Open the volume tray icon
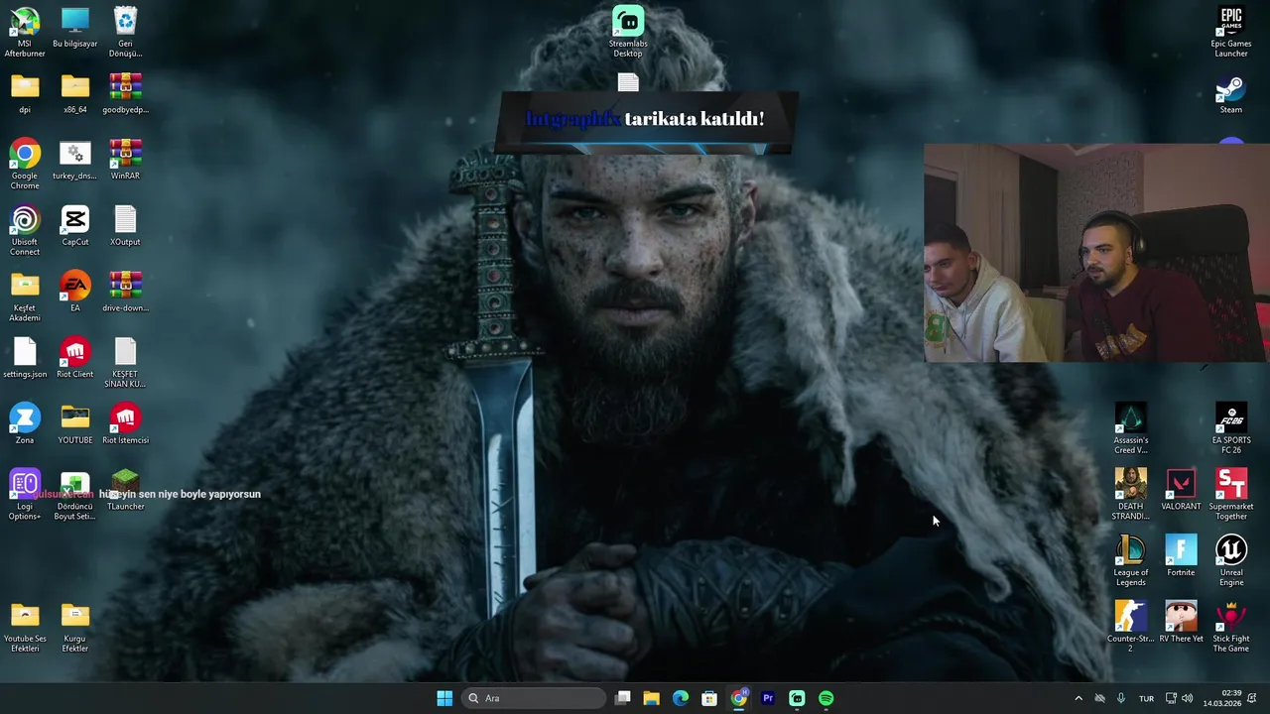Viewport: 1270px width, 714px height. (1188, 698)
